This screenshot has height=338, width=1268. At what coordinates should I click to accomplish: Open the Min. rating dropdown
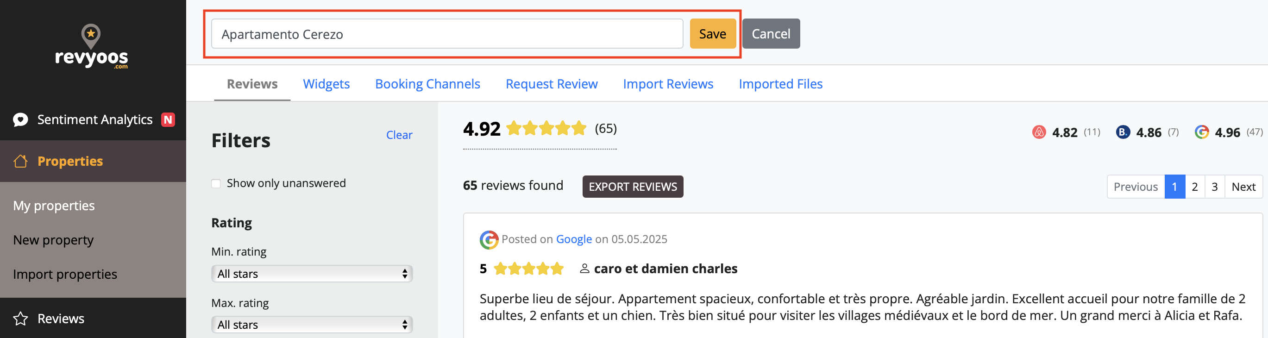(x=312, y=274)
